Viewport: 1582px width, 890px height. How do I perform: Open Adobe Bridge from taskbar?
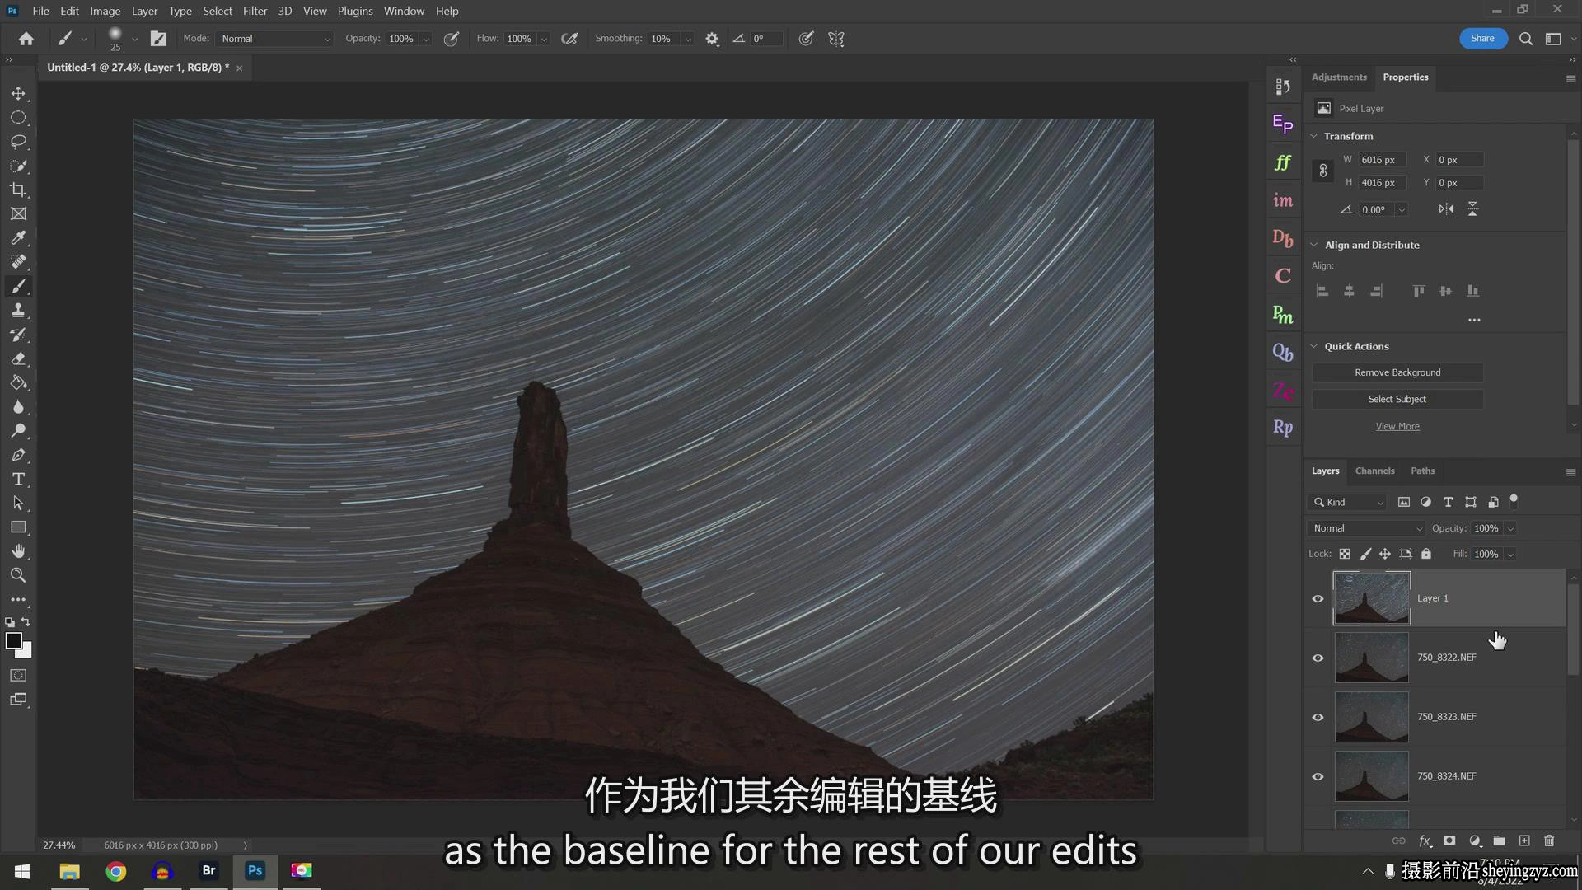point(208,870)
